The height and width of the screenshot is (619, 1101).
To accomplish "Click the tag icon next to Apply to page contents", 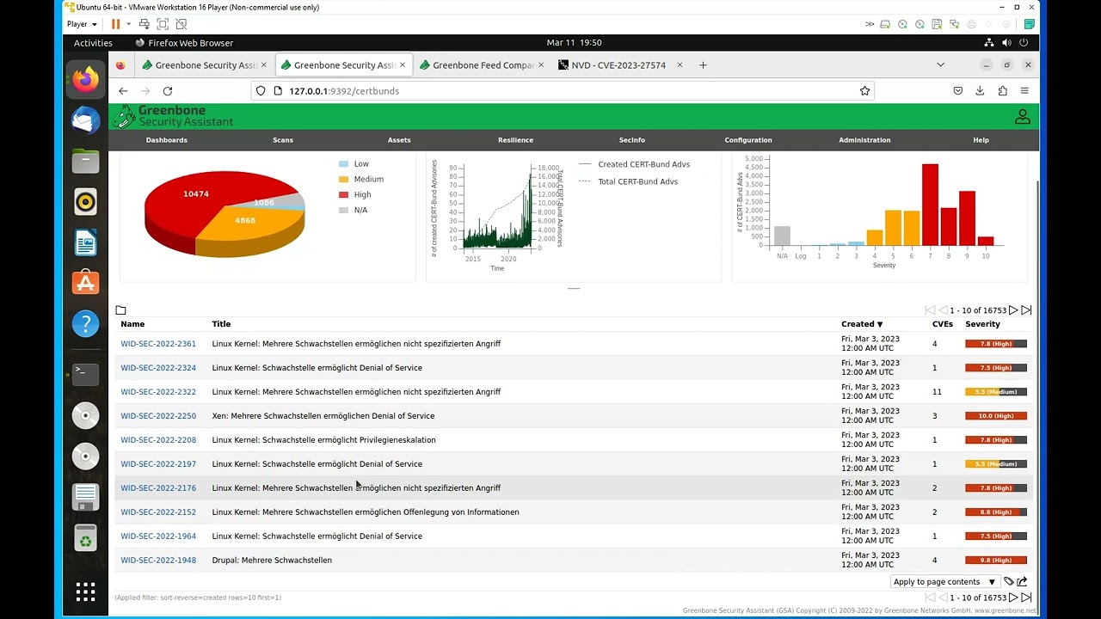I will pos(1009,582).
